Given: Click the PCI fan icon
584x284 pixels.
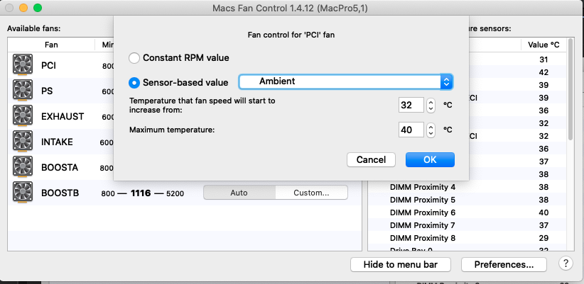Looking at the screenshot, I should [x=23, y=64].
